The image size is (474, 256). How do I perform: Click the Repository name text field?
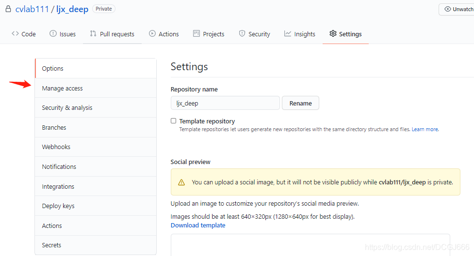[225, 103]
